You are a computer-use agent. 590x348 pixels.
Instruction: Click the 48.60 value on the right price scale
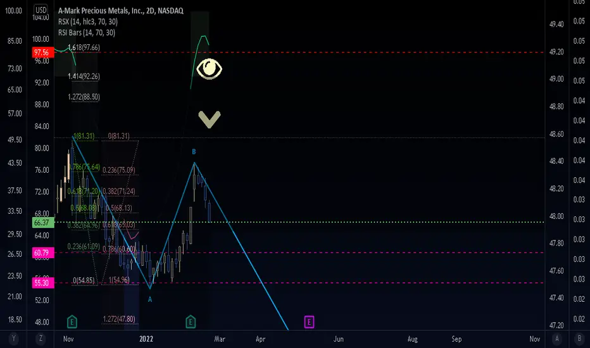(556, 134)
